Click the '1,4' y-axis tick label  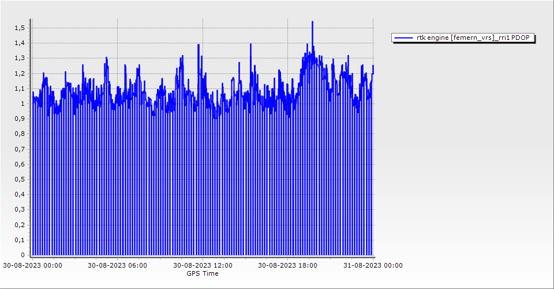click(20, 43)
